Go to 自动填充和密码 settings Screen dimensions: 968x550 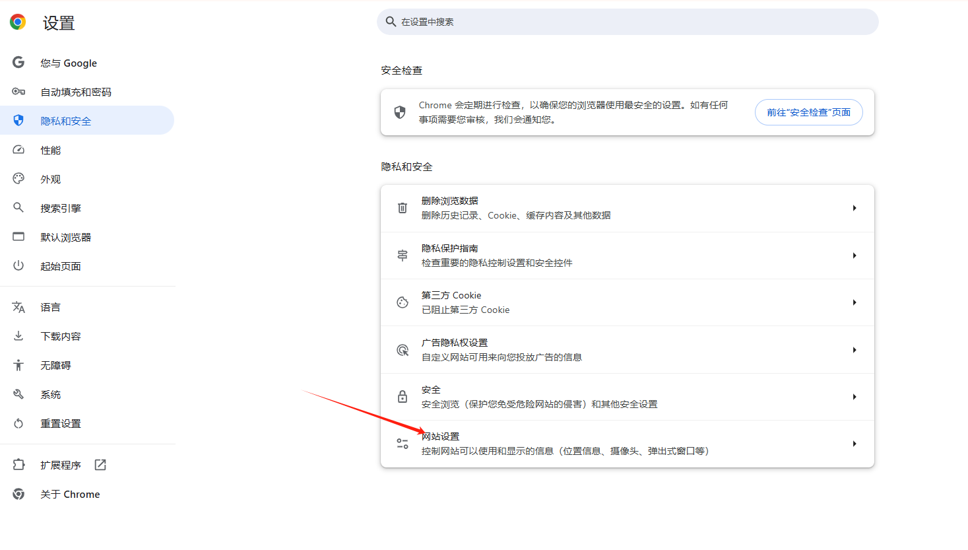[87, 92]
